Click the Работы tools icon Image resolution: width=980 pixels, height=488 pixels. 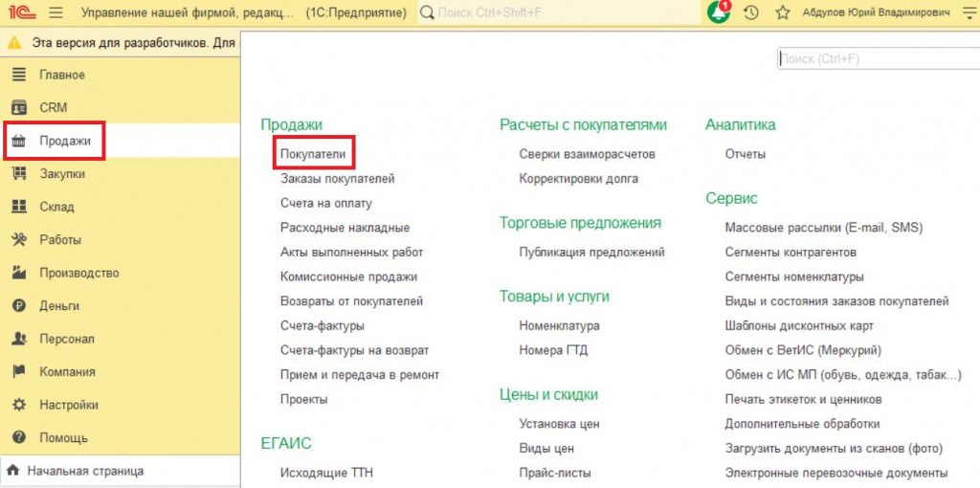[x=19, y=240]
